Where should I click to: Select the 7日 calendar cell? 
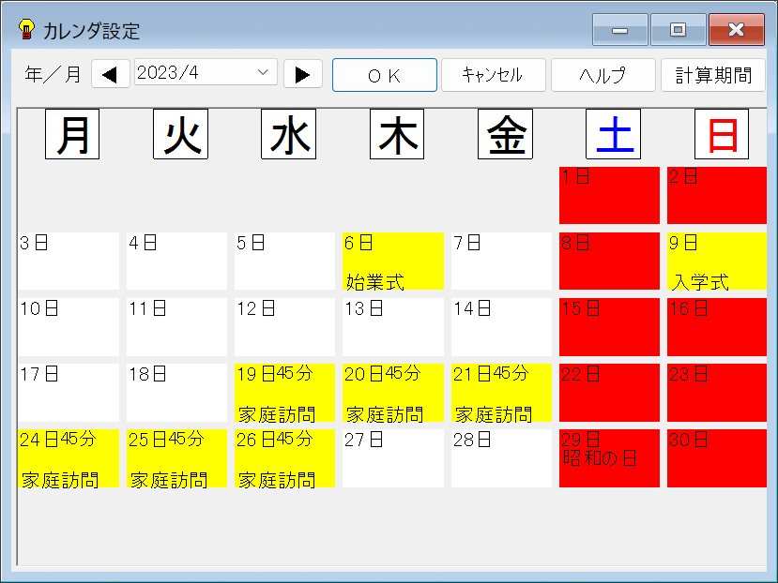[501, 261]
